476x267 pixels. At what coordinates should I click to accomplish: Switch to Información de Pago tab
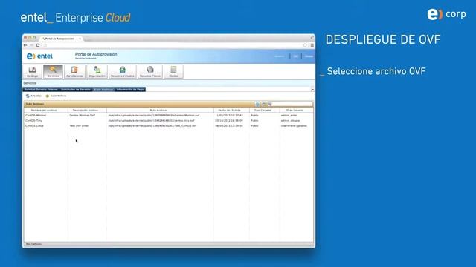coord(130,89)
